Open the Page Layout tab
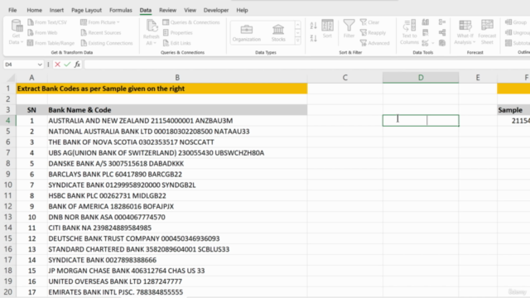 (x=86, y=10)
